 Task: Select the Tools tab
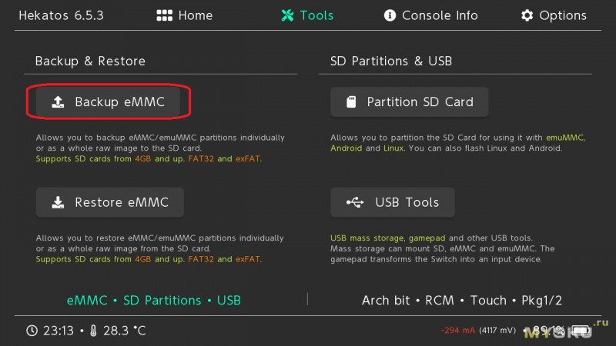click(307, 15)
